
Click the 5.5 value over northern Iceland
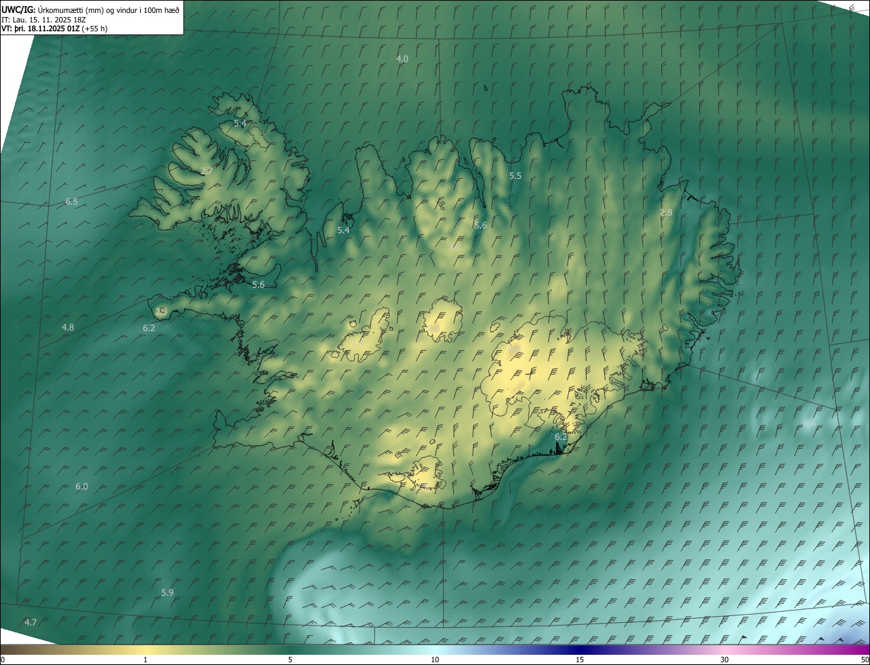coord(515,176)
